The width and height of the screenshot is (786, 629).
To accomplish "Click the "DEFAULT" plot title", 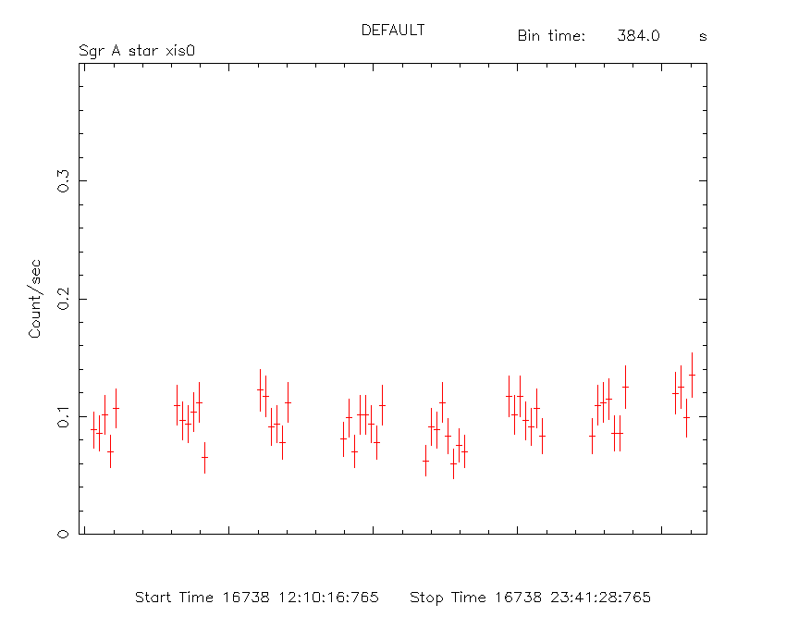I will pos(393,31).
